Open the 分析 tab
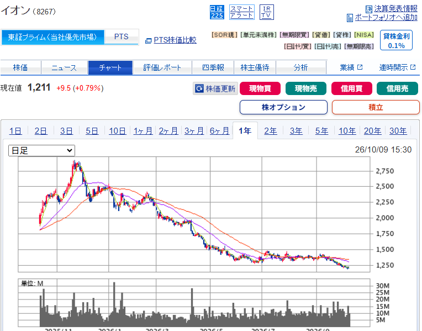 301,67
